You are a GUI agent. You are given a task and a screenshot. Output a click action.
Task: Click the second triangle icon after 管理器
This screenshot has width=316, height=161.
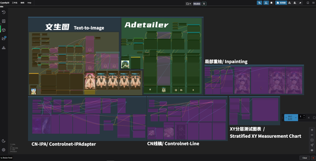[295, 3]
